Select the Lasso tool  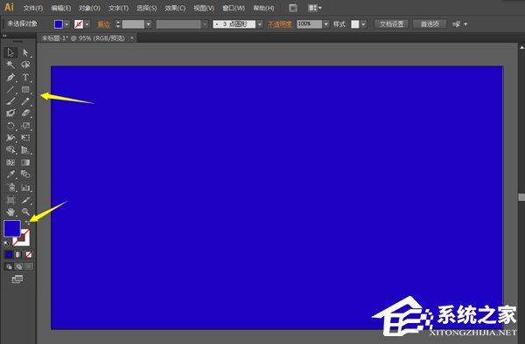click(x=25, y=65)
